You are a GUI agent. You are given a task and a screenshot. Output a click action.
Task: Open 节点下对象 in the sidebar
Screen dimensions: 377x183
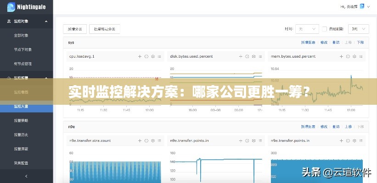pos(23,49)
